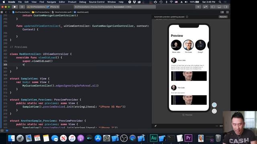This screenshot has width=257, height=144.
Task: Open Messages from the Dock
Action: 55,138
